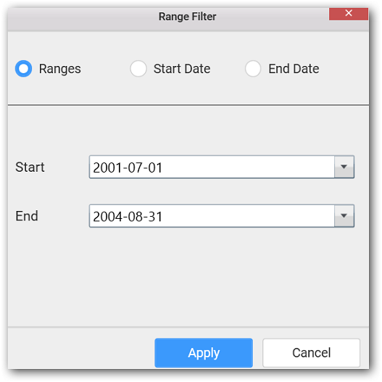
Task: Expand the End date dropdown arrow
Action: coord(344,216)
